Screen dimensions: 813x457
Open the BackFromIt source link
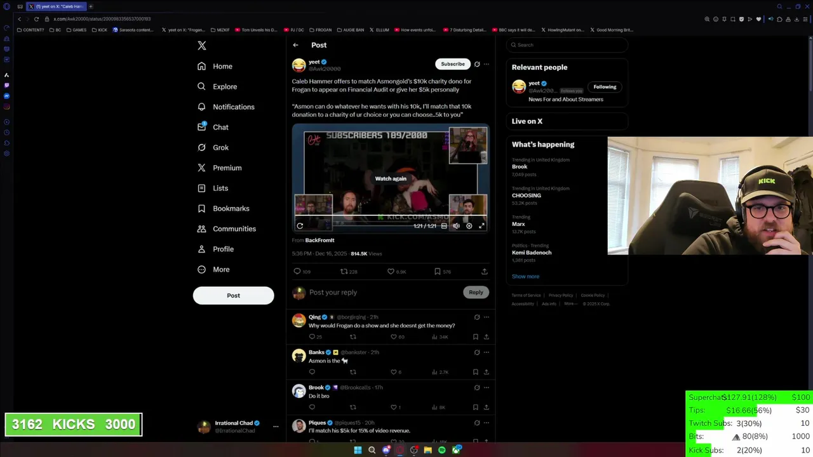point(319,240)
